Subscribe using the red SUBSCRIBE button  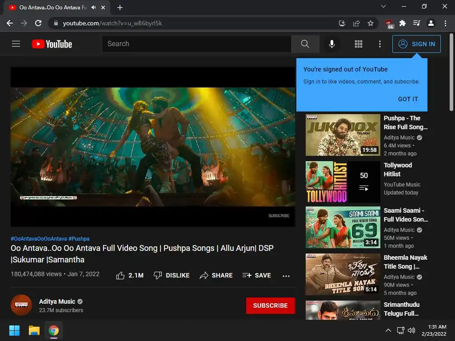(271, 305)
